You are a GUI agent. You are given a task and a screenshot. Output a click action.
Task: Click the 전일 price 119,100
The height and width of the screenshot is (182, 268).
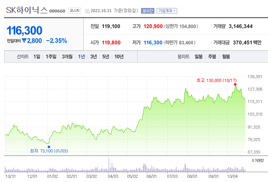pos(111,26)
